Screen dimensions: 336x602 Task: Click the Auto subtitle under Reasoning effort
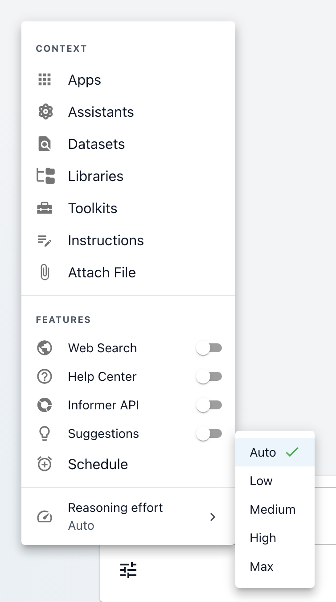(81, 525)
